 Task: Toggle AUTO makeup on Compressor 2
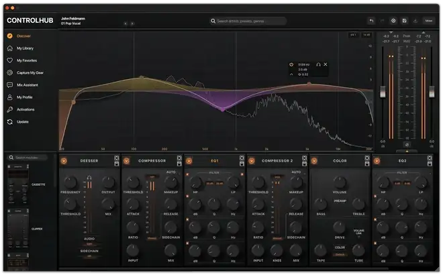(x=296, y=172)
